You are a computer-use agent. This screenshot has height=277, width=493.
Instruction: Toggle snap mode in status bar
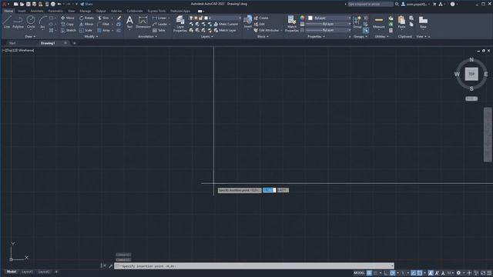coord(375,273)
